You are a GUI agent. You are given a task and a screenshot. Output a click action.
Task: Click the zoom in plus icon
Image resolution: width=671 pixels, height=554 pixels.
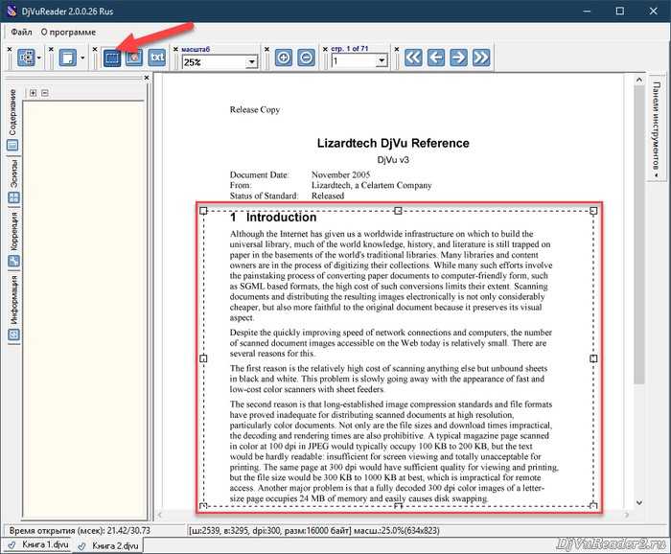click(284, 58)
